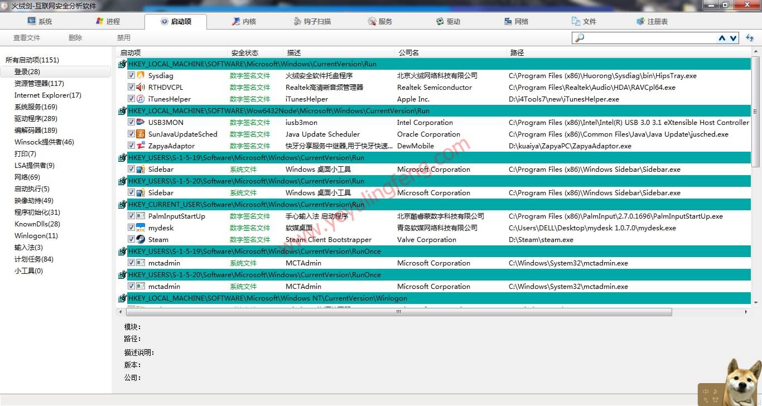Click the magnifier icon in the search box
The height and width of the screenshot is (406, 762).
(580, 38)
